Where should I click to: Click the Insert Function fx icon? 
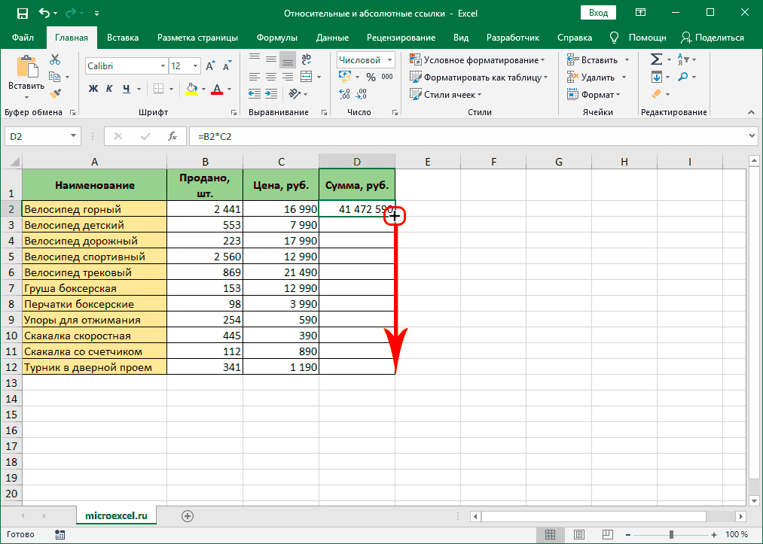[x=172, y=136]
